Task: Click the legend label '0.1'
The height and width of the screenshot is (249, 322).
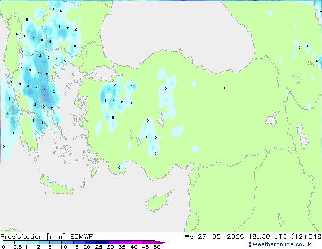Action: [6, 247]
